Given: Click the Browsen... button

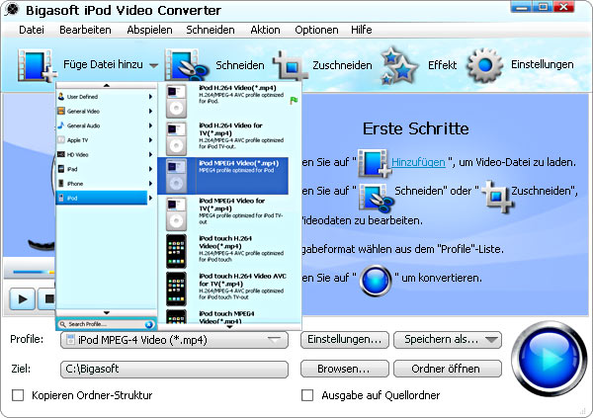Looking at the screenshot, I should [345, 369].
